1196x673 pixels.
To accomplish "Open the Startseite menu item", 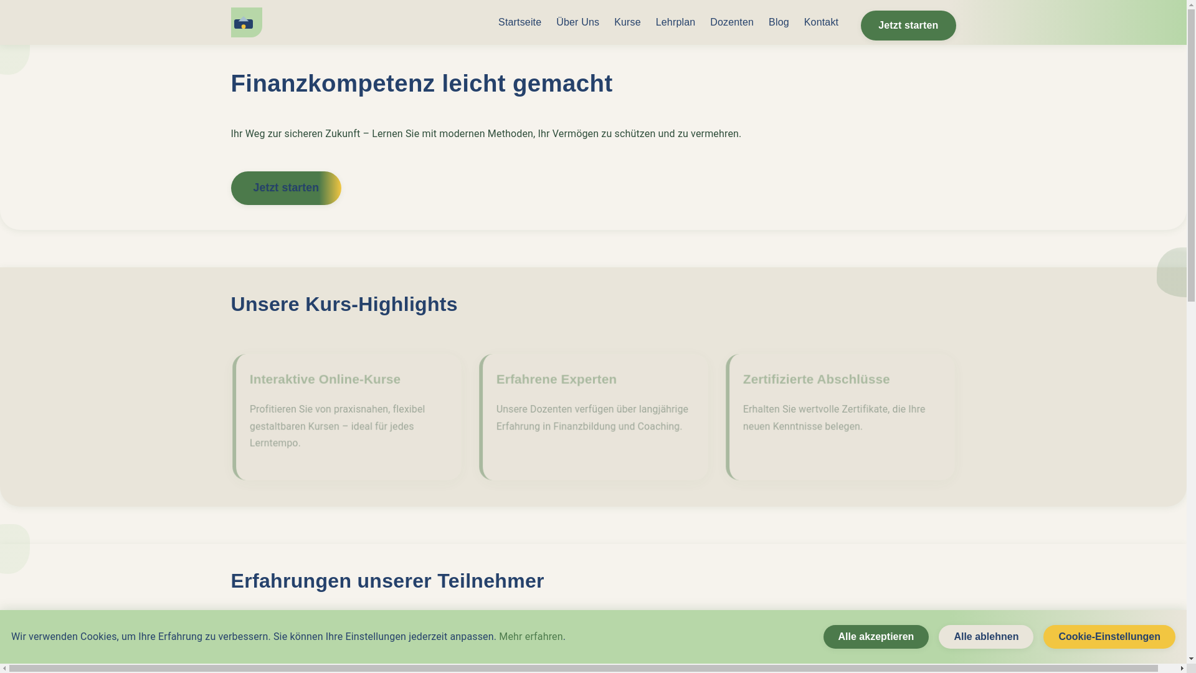I will tap(520, 22).
